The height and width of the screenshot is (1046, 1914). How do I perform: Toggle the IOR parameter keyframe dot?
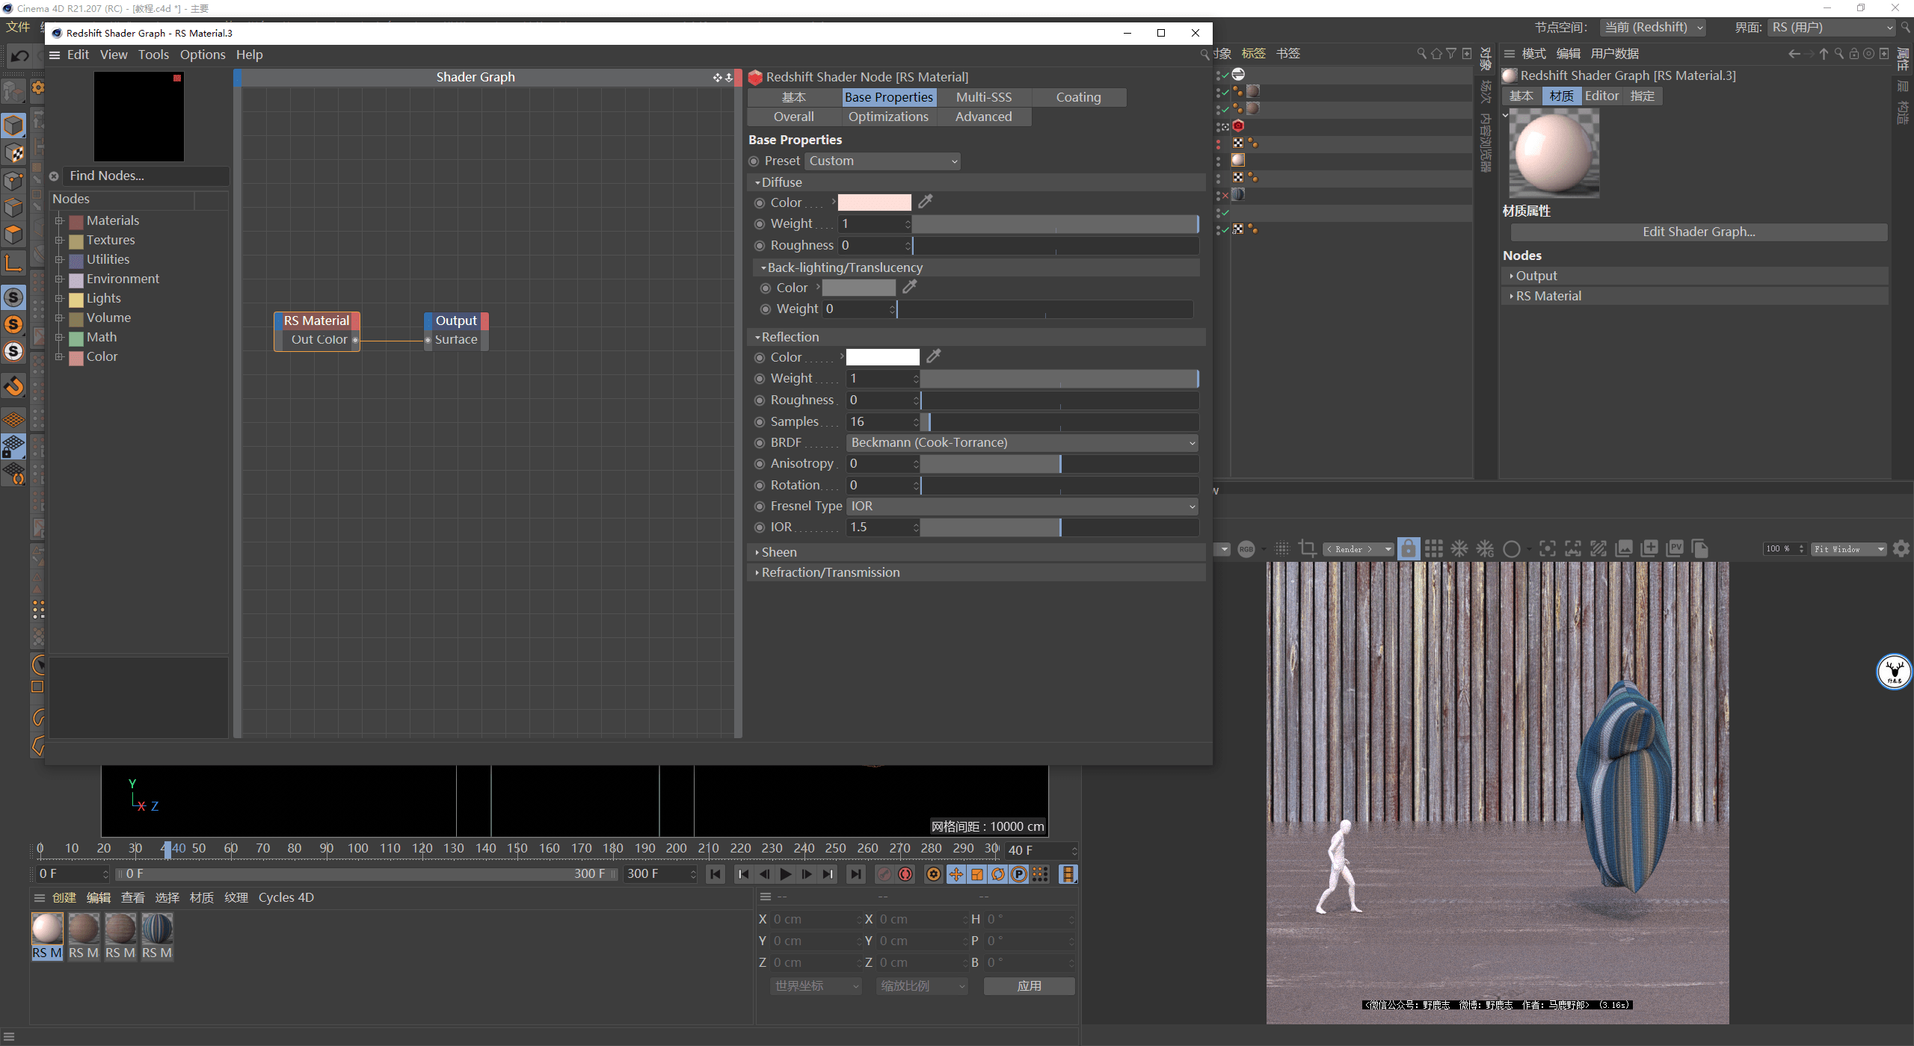pos(760,527)
